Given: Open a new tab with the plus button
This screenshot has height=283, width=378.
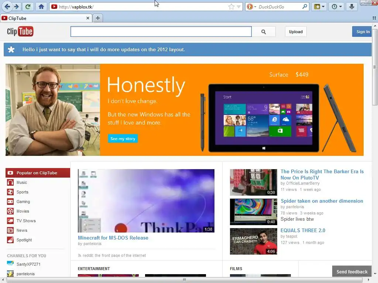Looking at the screenshot, I should [97, 18].
